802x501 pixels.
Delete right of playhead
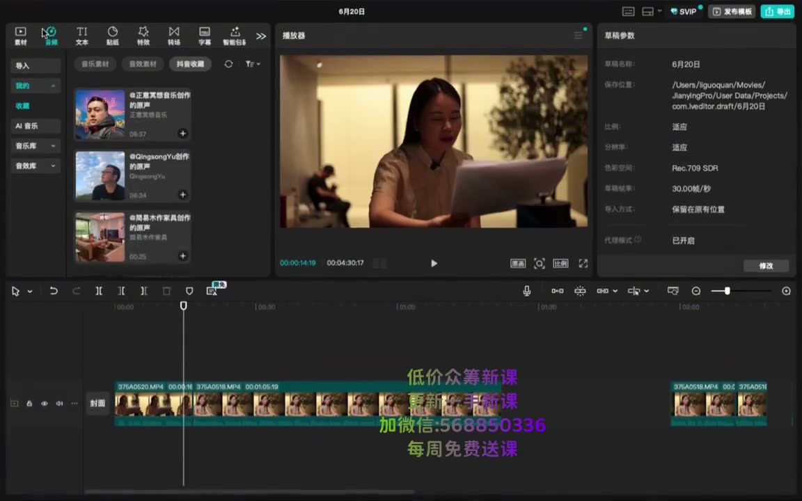[143, 291]
